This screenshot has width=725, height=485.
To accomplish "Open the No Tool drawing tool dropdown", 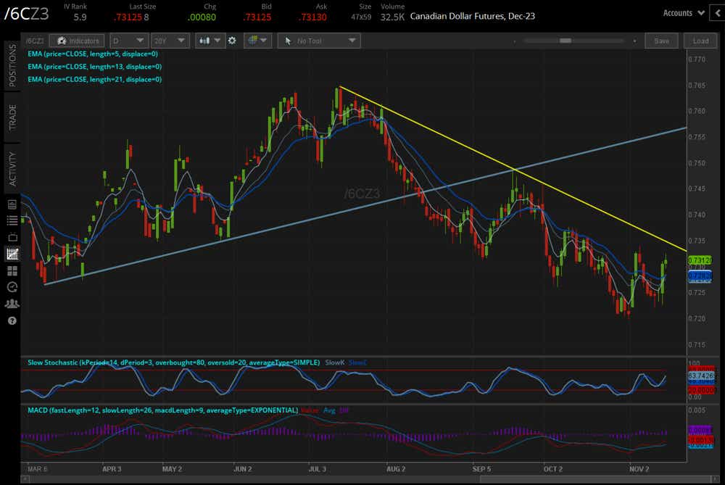I will click(x=318, y=41).
